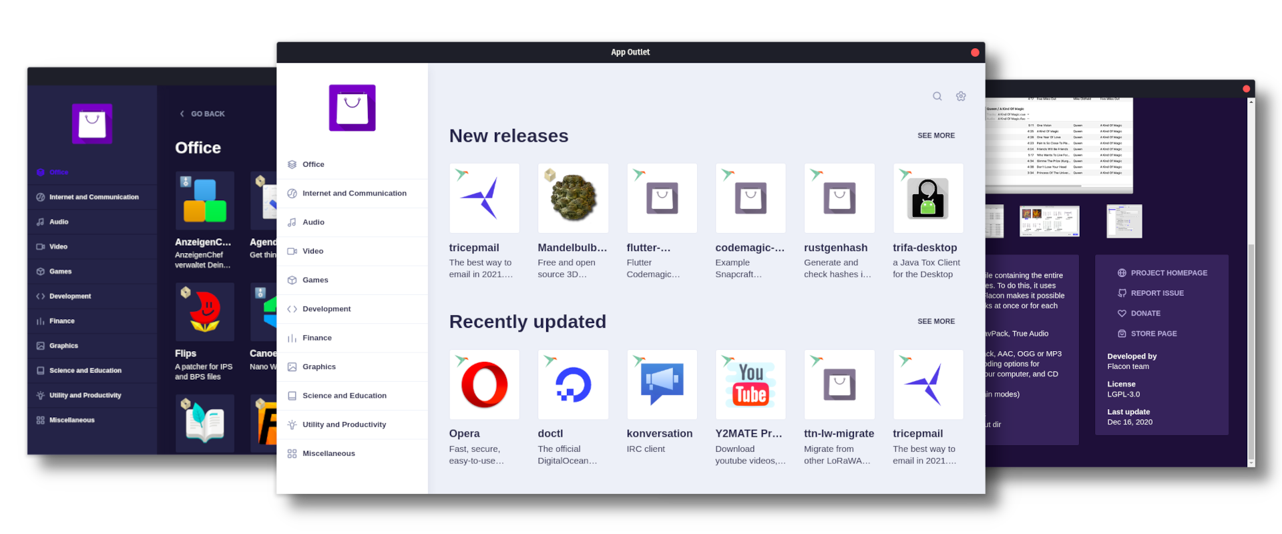Open the ttn-lw-migrate app icon

(x=839, y=384)
